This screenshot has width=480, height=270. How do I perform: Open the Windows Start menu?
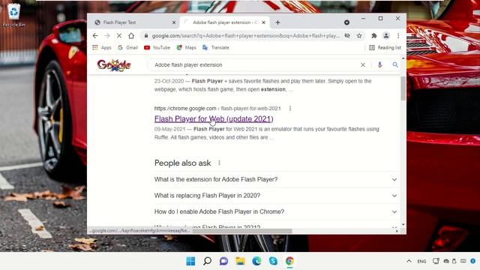pos(190,261)
